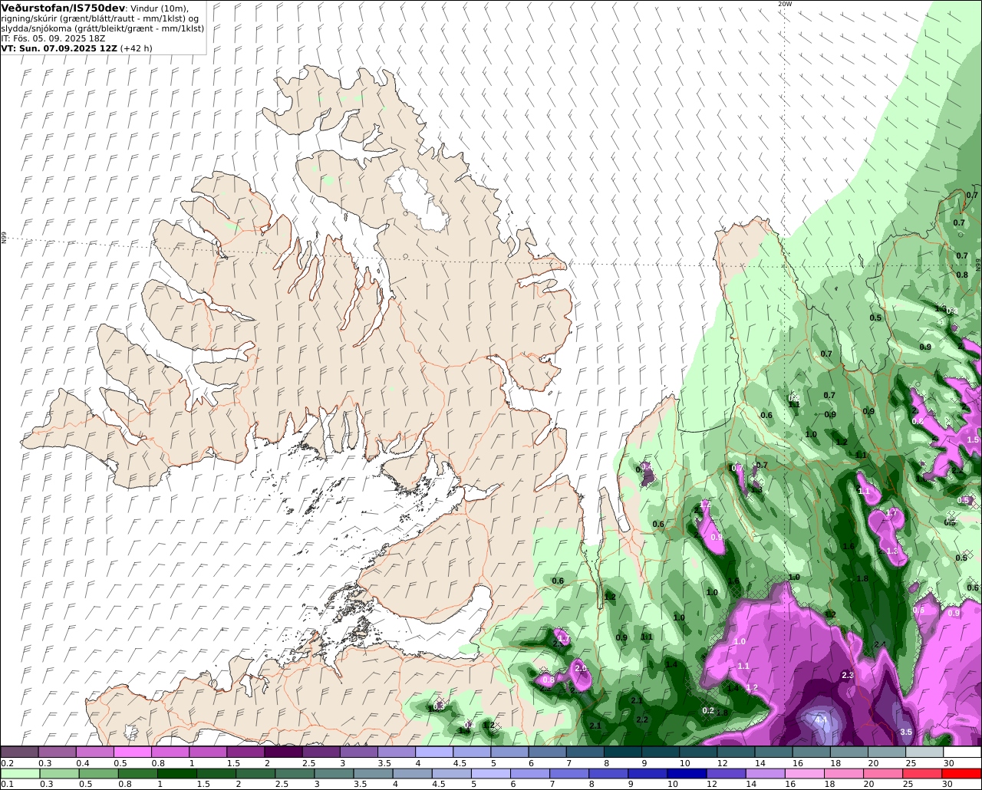This screenshot has height=790, width=982.
Task: Click the 'slydda/snjókoma' legend description text
Action: pyautogui.click(x=37, y=28)
